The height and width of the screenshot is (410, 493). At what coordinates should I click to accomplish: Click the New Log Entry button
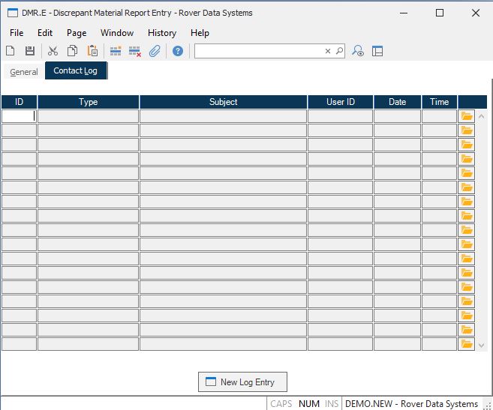[x=242, y=382]
